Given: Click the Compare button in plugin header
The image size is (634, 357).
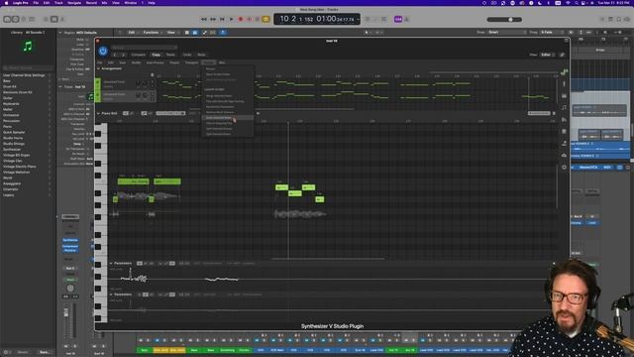Looking at the screenshot, I should click(138, 55).
